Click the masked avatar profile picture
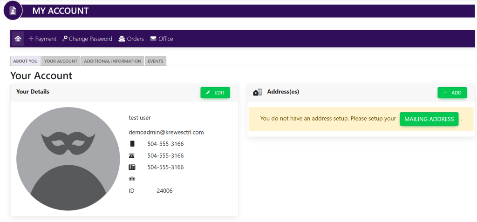Image resolution: width=477 pixels, height=222 pixels. (67, 157)
